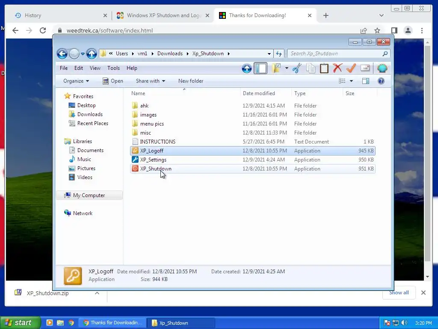Expand the arrow beside the folder options icon

click(287, 68)
